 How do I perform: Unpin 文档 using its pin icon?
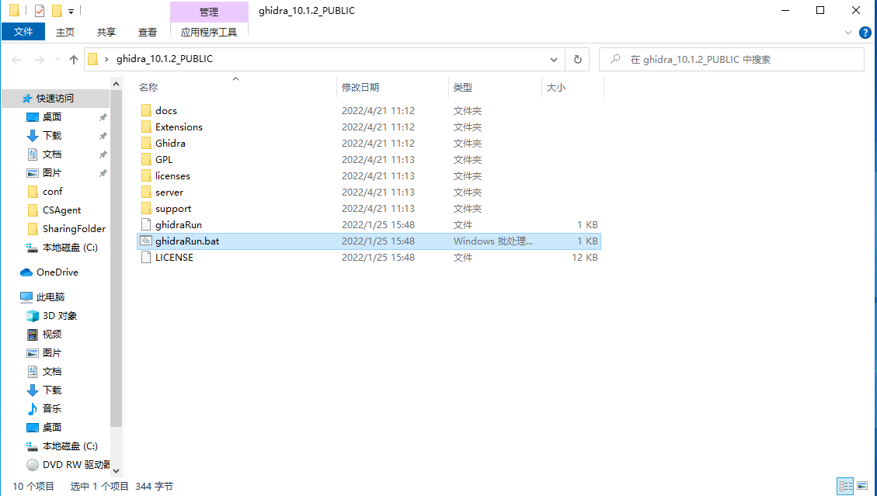(103, 154)
